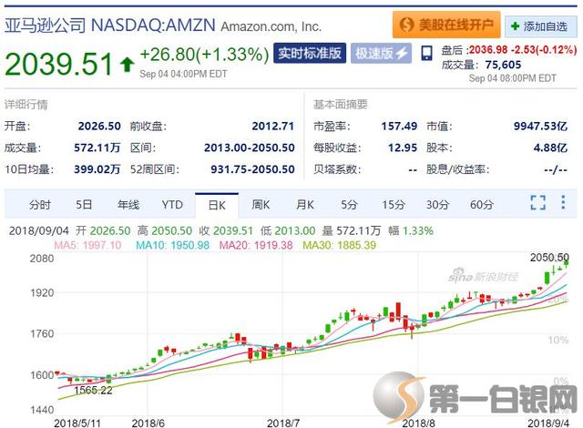
Task: Select the 周K chart tab
Action: (x=261, y=205)
